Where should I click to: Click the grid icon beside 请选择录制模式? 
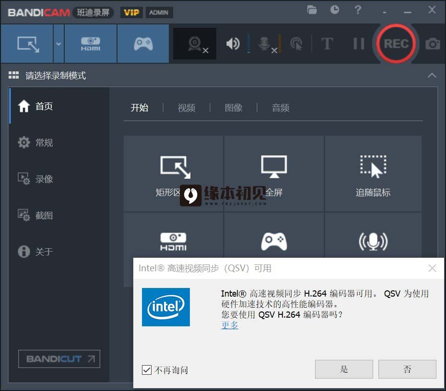tap(13, 75)
